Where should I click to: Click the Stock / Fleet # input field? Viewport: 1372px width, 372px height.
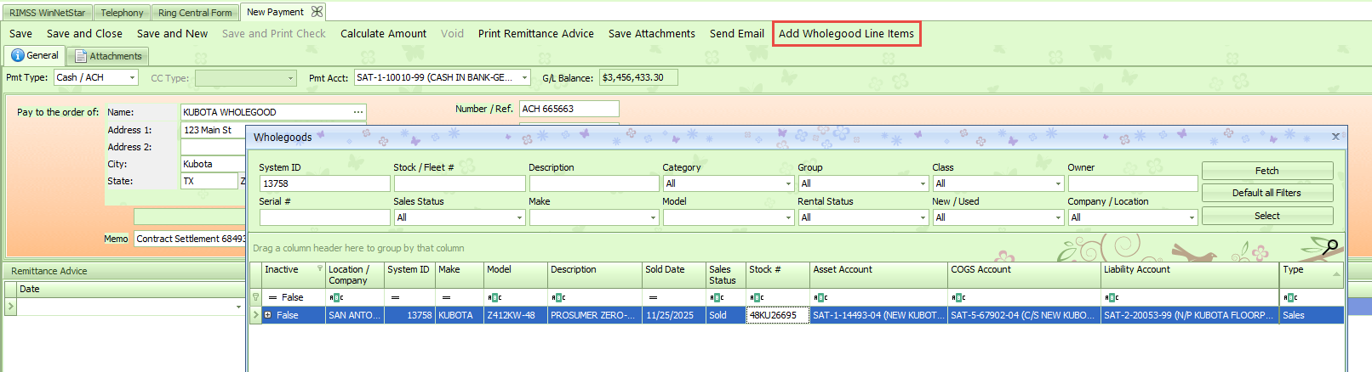(x=459, y=183)
